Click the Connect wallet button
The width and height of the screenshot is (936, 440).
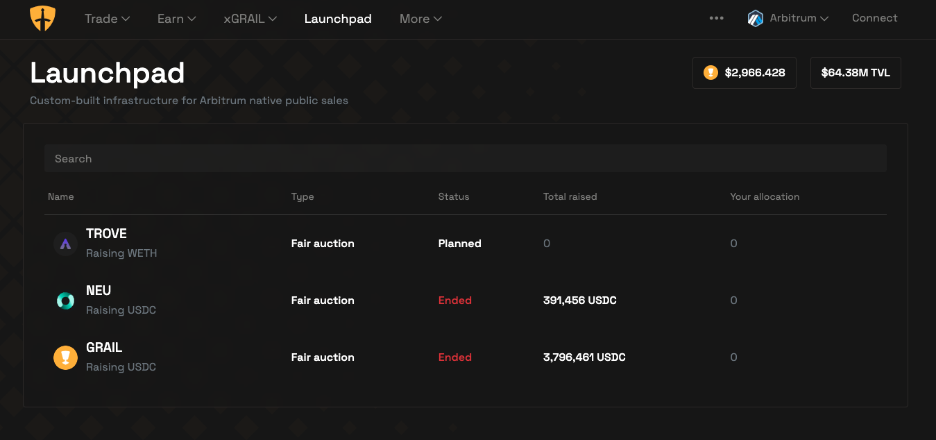[x=874, y=18]
